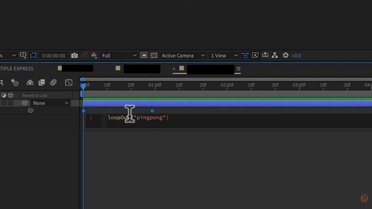Open the 1 View layout dropdown
The width and height of the screenshot is (372, 209).
pos(224,55)
